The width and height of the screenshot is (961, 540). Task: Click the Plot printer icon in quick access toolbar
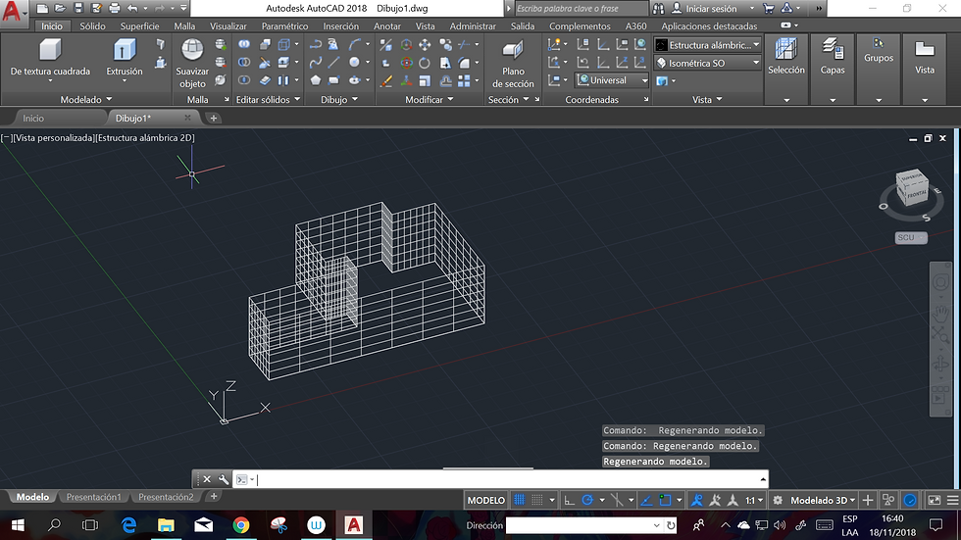[114, 9]
